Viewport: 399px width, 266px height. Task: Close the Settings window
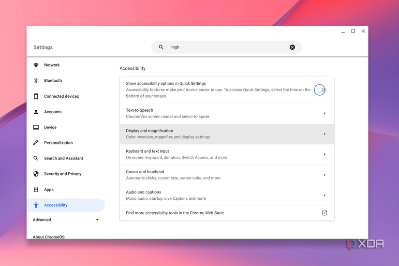363,31
